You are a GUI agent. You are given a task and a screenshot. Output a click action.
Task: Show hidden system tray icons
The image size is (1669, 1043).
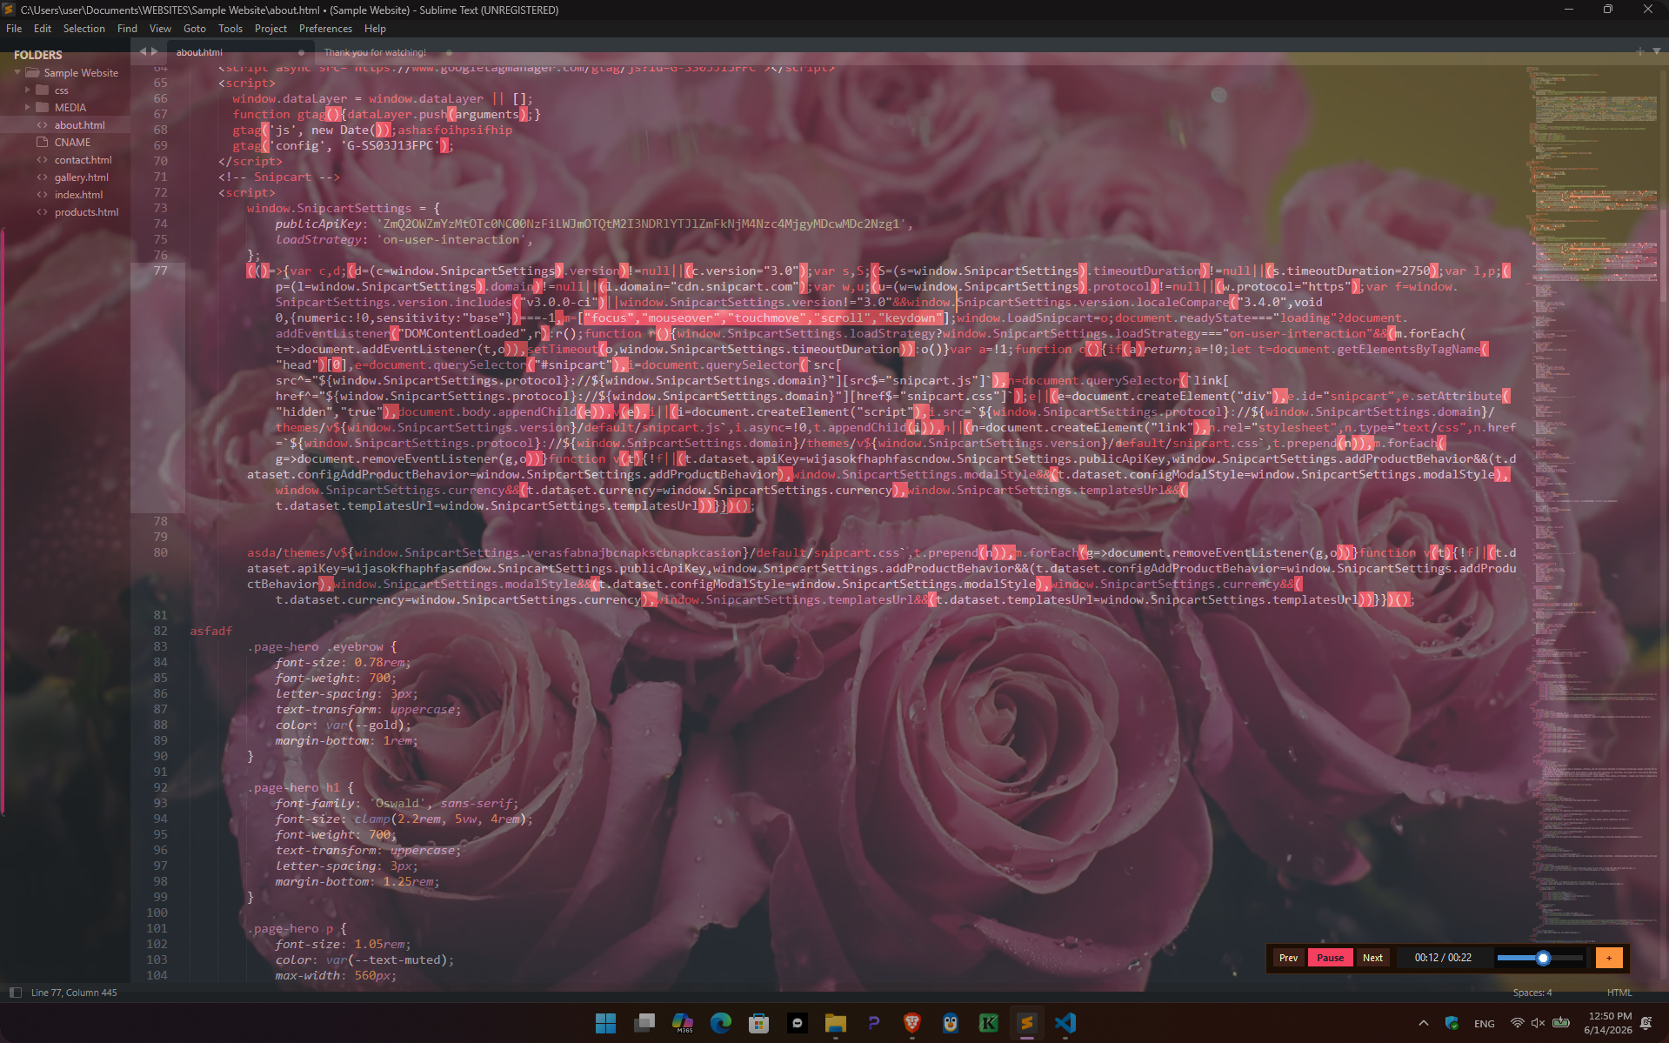(x=1423, y=1023)
